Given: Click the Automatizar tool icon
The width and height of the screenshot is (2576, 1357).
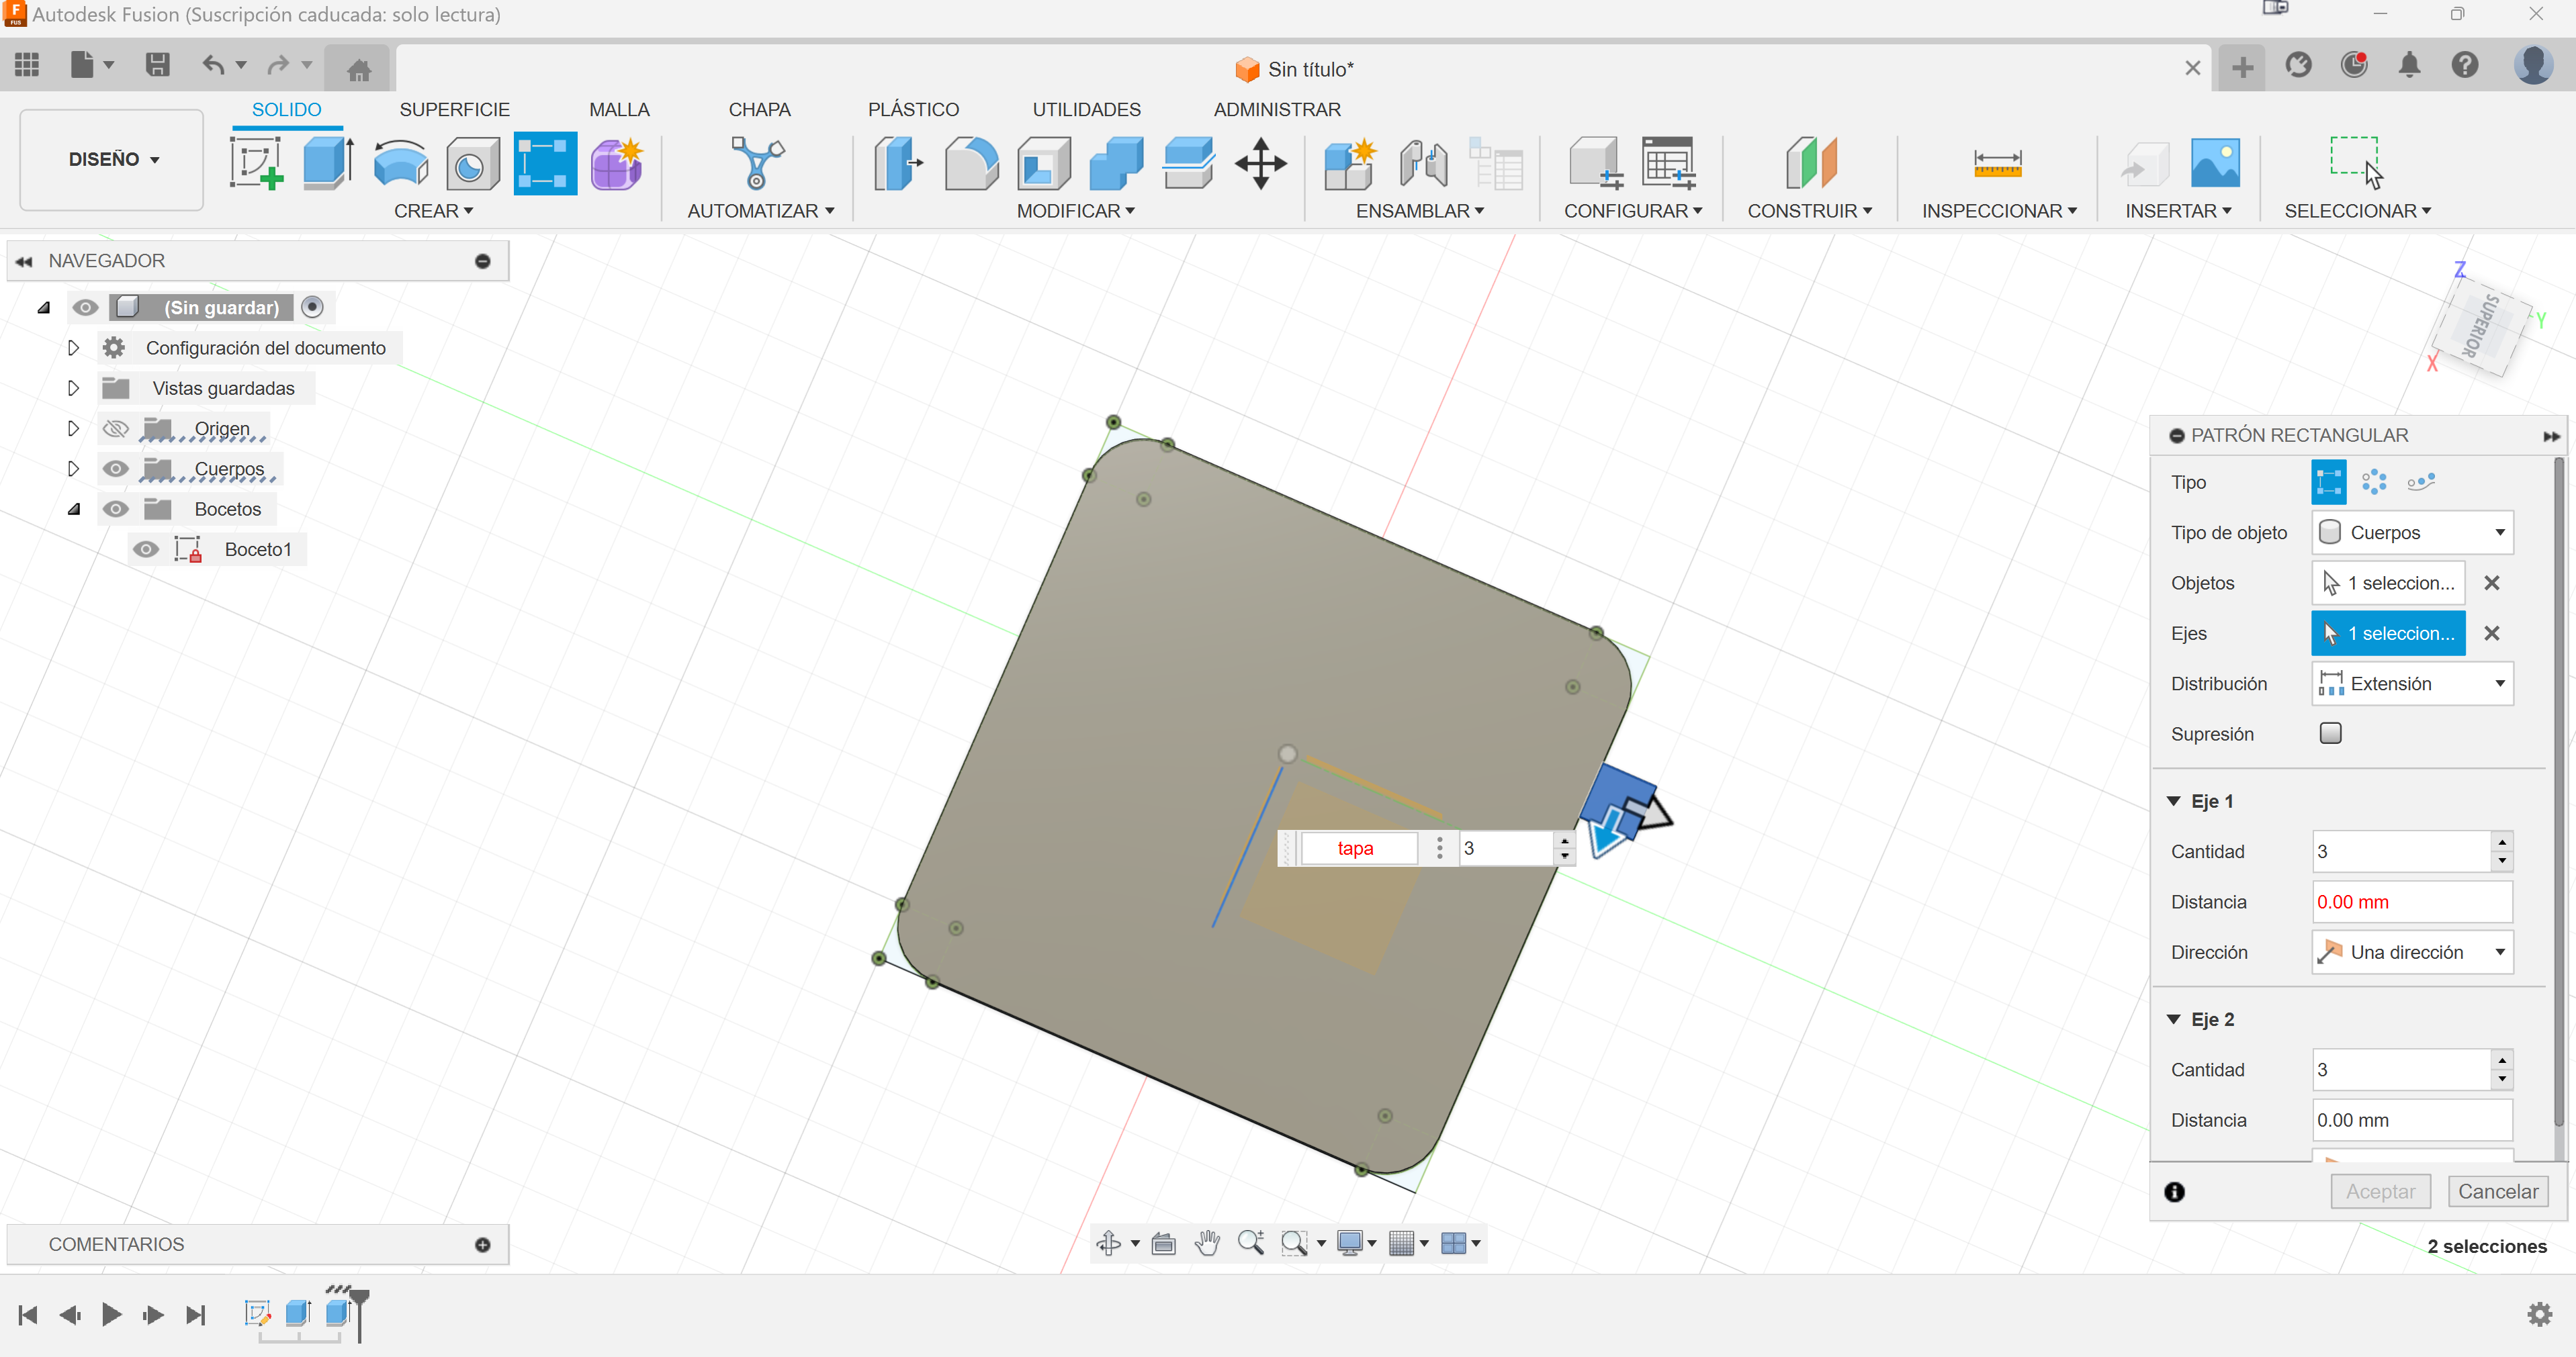Looking at the screenshot, I should click(x=757, y=163).
